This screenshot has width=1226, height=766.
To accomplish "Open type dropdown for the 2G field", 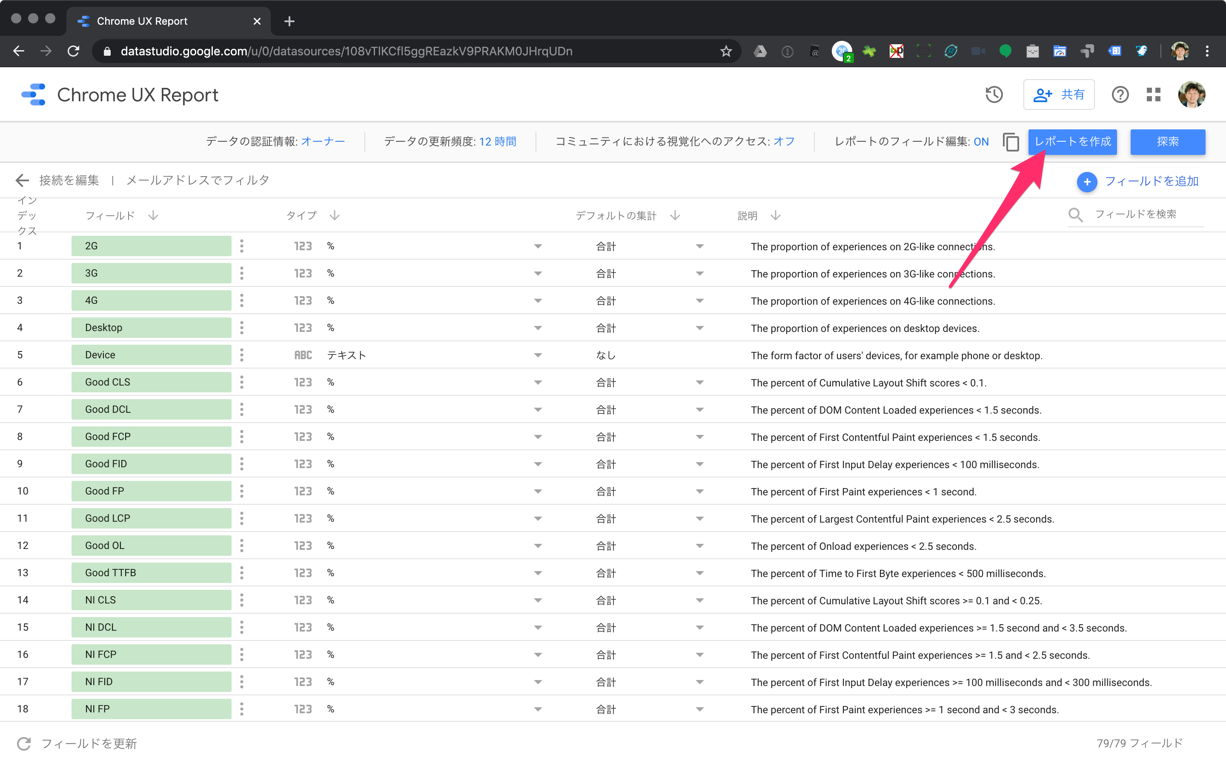I will pyautogui.click(x=538, y=247).
